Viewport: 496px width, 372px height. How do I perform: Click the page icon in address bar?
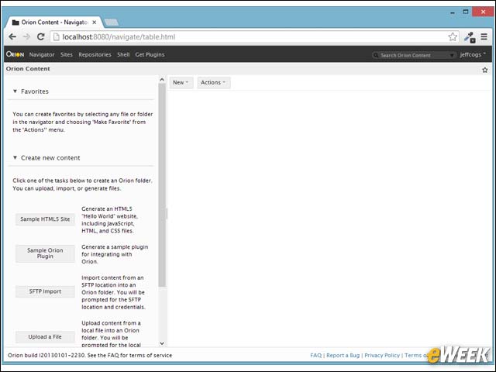57,36
